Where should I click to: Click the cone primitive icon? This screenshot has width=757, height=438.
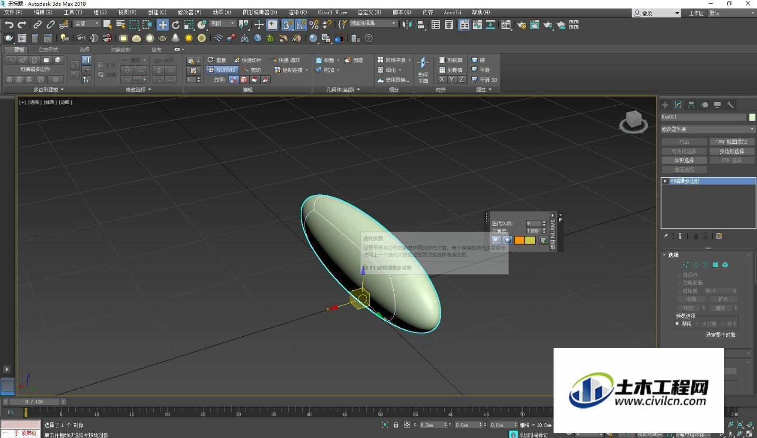[x=176, y=38]
